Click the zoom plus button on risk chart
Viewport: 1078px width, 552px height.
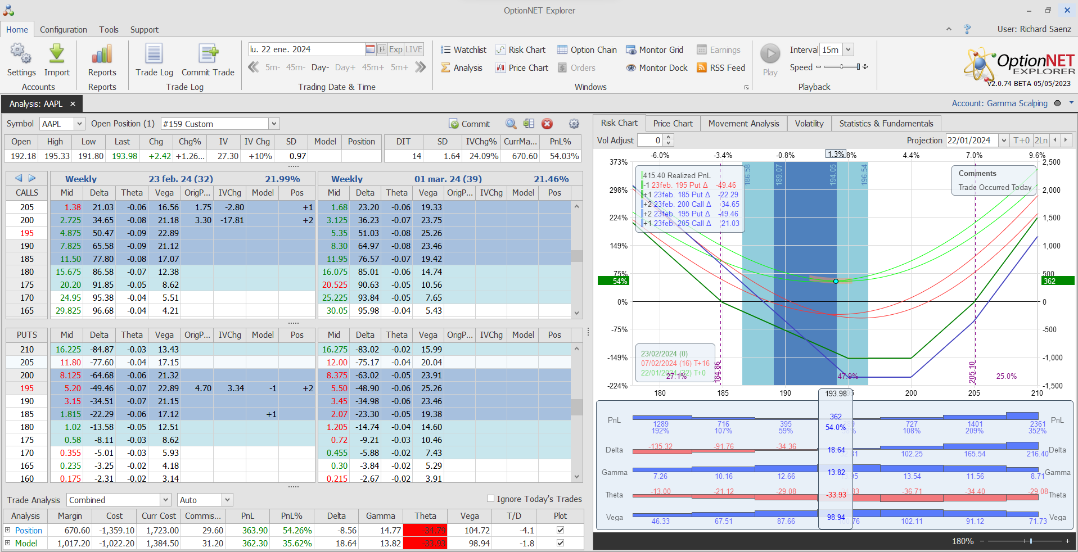[1067, 541]
